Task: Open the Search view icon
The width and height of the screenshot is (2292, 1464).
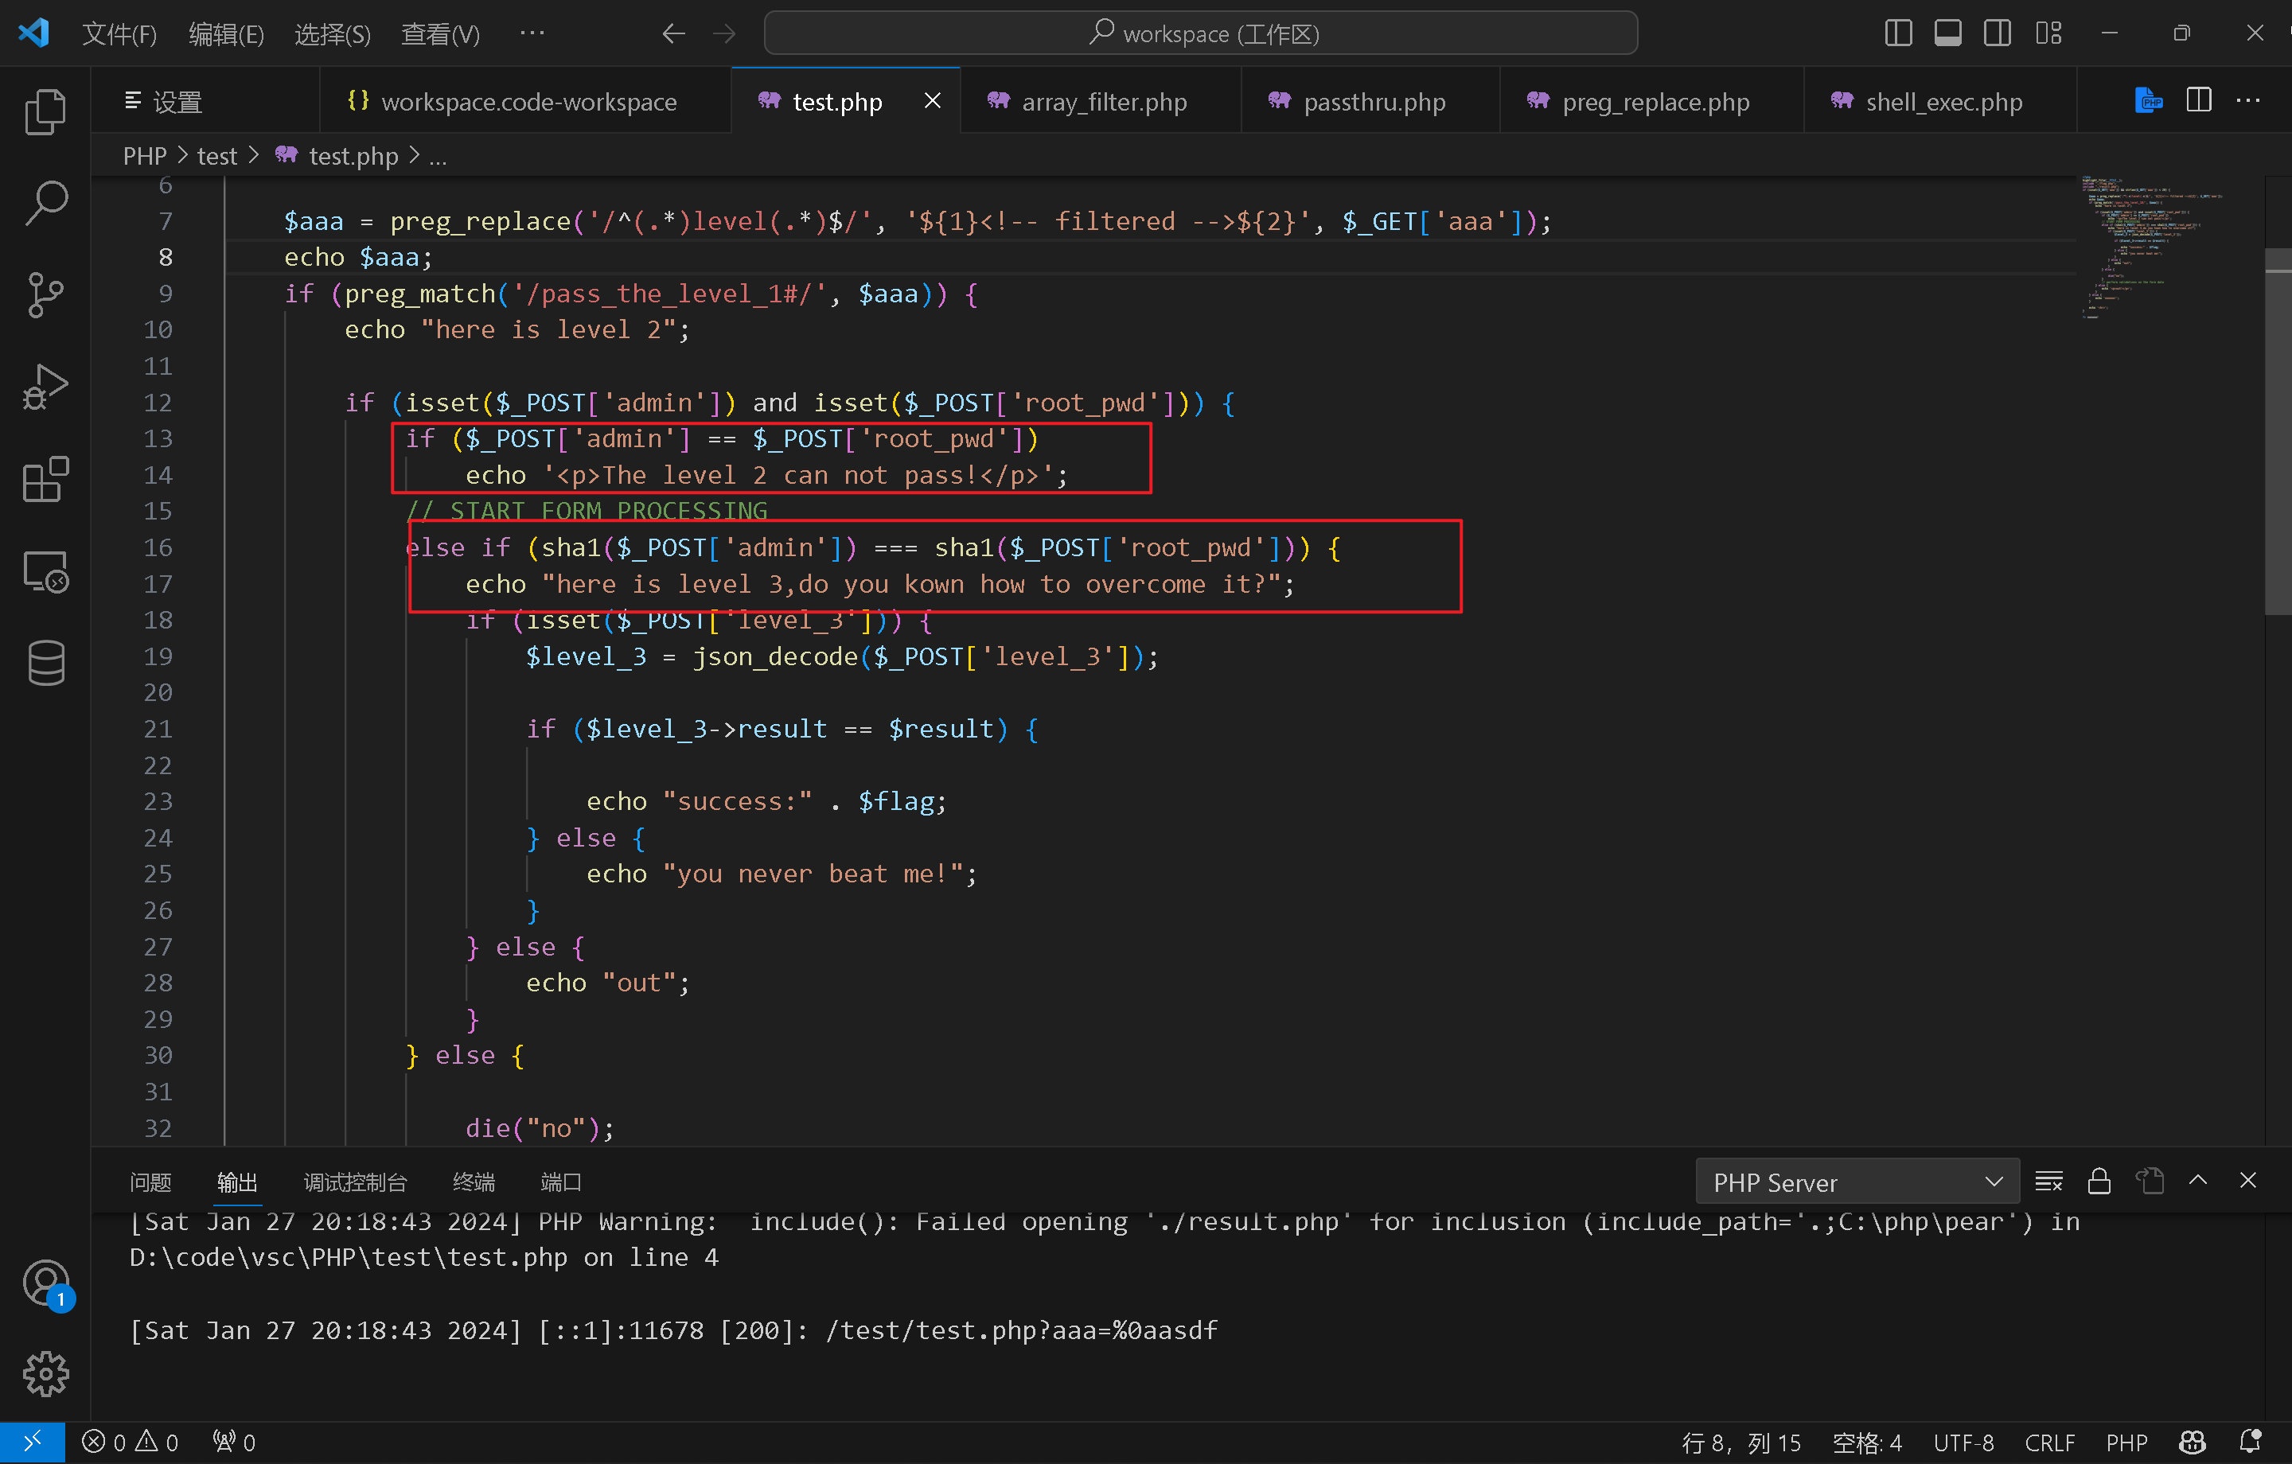Action: tap(45, 203)
